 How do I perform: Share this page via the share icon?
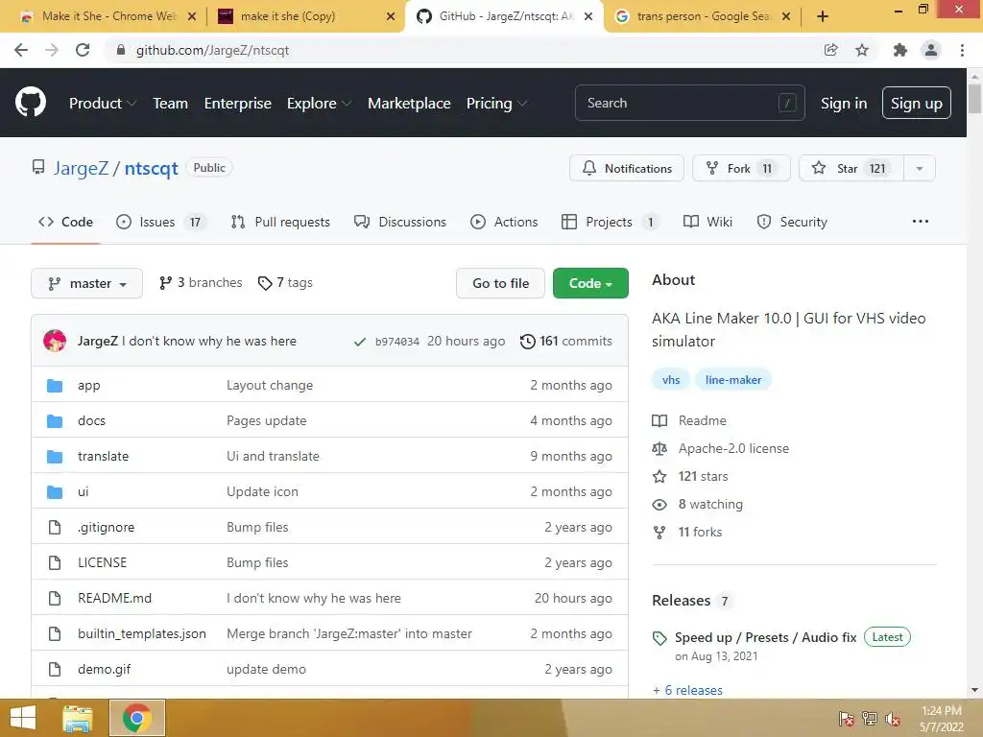click(x=830, y=50)
